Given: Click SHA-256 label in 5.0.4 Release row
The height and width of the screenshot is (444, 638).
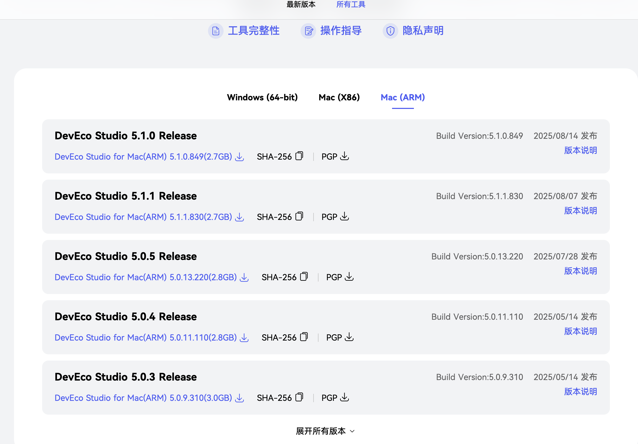Looking at the screenshot, I should pos(279,338).
